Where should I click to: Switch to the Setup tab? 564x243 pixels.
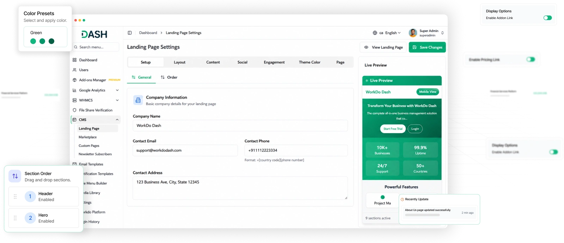[x=146, y=62]
